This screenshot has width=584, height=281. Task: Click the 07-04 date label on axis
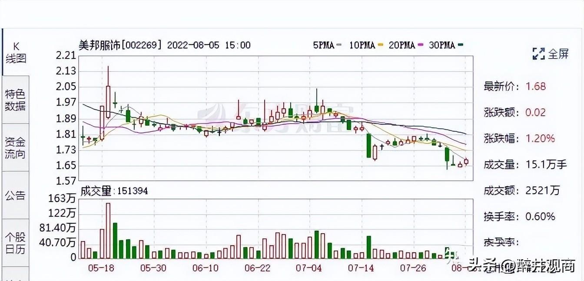tap(309, 268)
